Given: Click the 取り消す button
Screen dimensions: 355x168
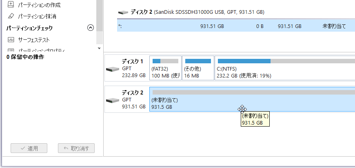Looking at the screenshot, I should (76, 148).
